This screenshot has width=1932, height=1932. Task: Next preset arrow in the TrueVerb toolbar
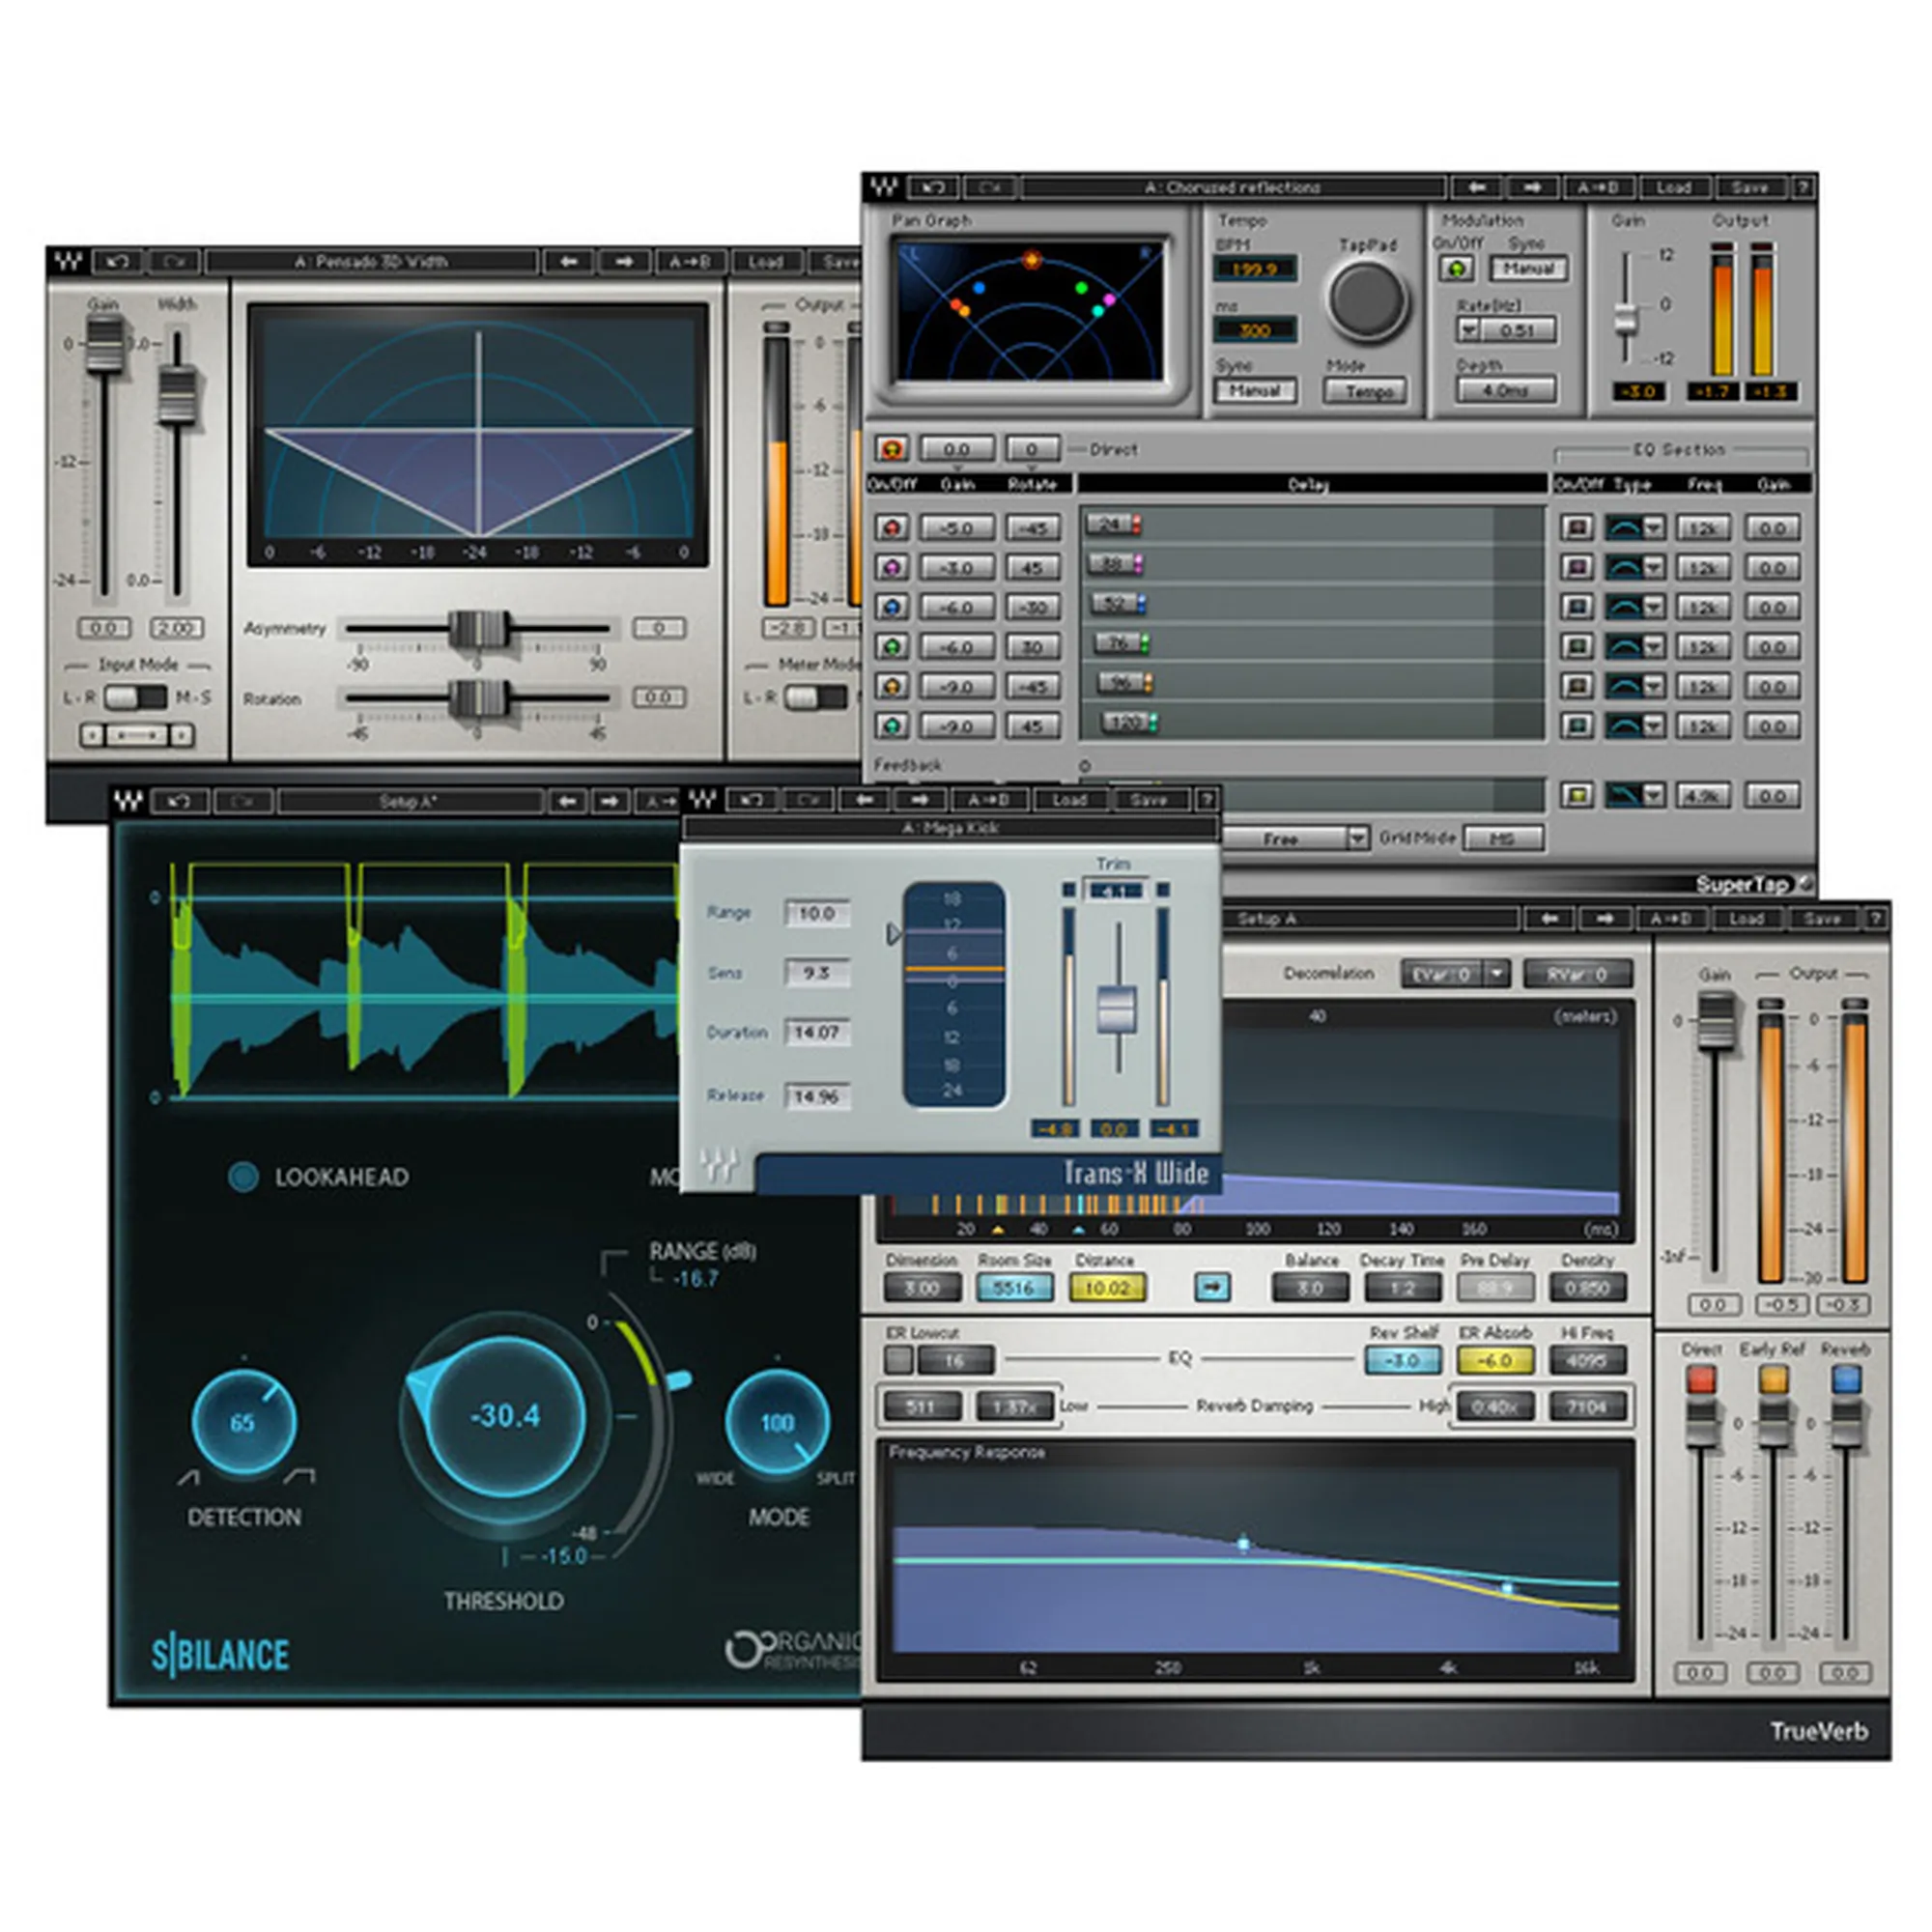(1606, 918)
